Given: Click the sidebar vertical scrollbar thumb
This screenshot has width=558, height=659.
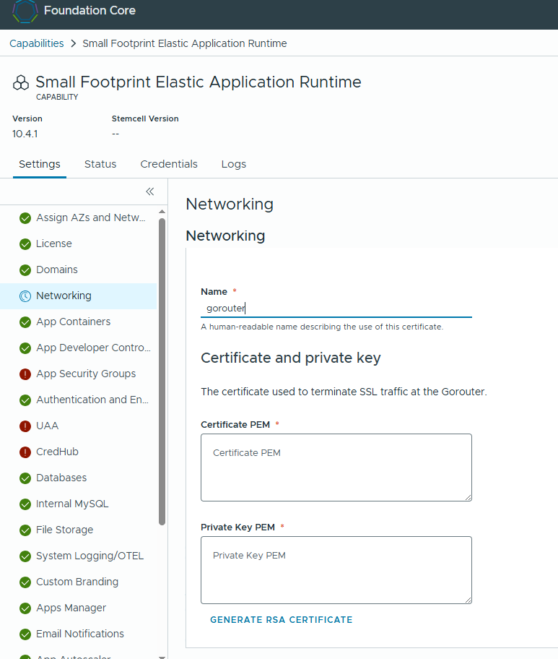Looking at the screenshot, I should pos(162,371).
